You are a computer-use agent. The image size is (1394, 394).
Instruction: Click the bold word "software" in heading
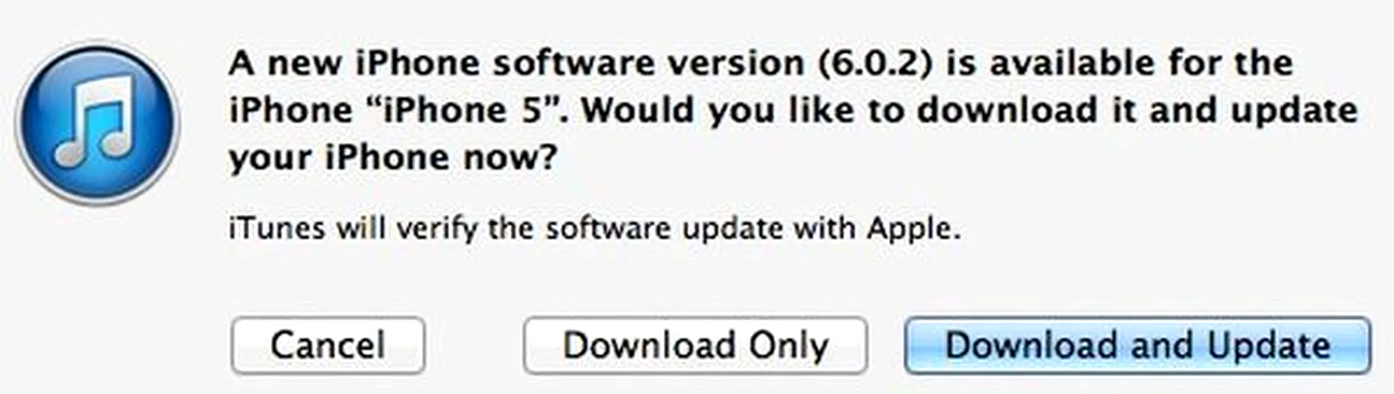[x=574, y=64]
